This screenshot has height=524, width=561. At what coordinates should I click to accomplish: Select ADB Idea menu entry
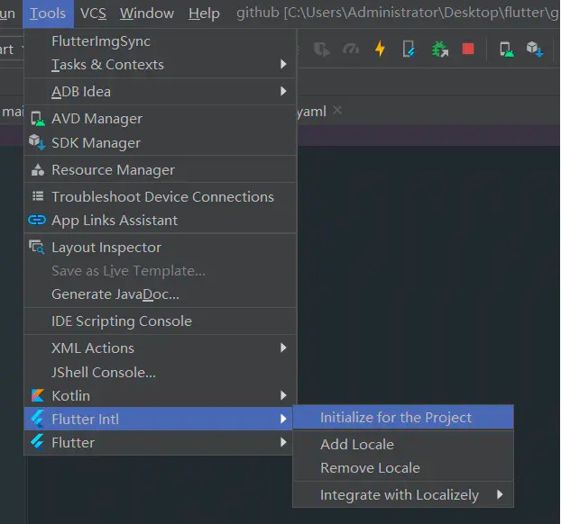pos(160,92)
